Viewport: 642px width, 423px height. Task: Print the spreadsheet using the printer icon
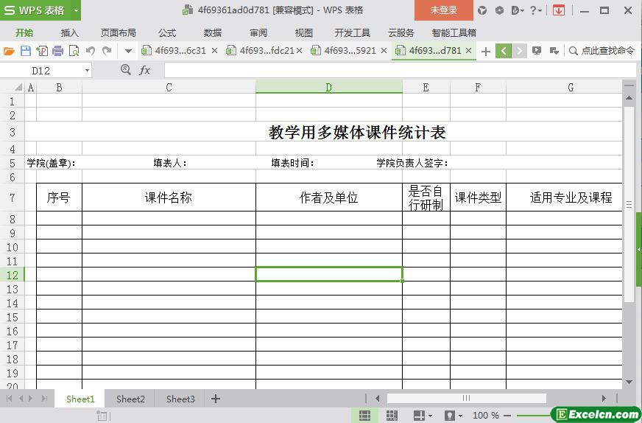[x=57, y=51]
